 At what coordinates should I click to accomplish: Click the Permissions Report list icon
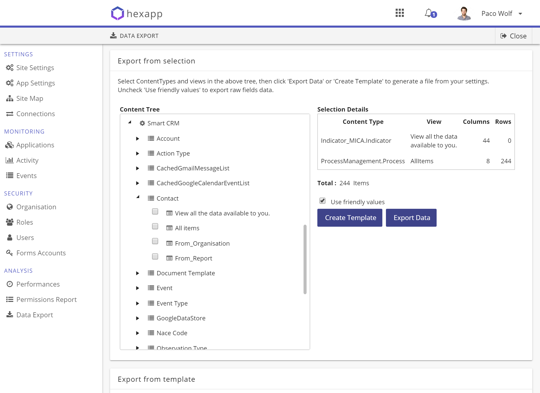[10, 299]
